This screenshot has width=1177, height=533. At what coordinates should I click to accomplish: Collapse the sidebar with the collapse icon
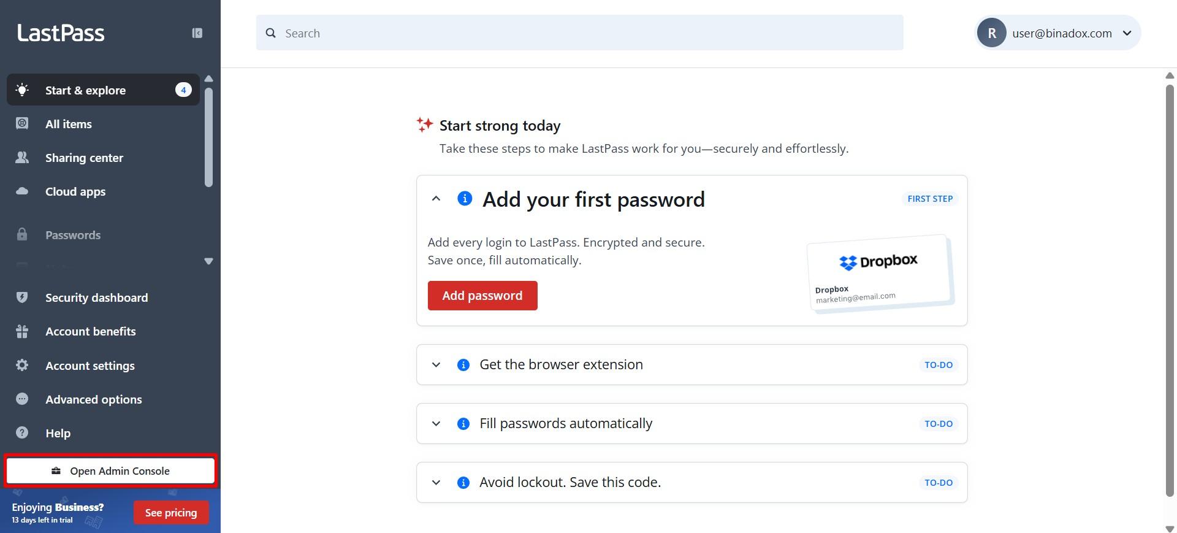[x=197, y=33]
